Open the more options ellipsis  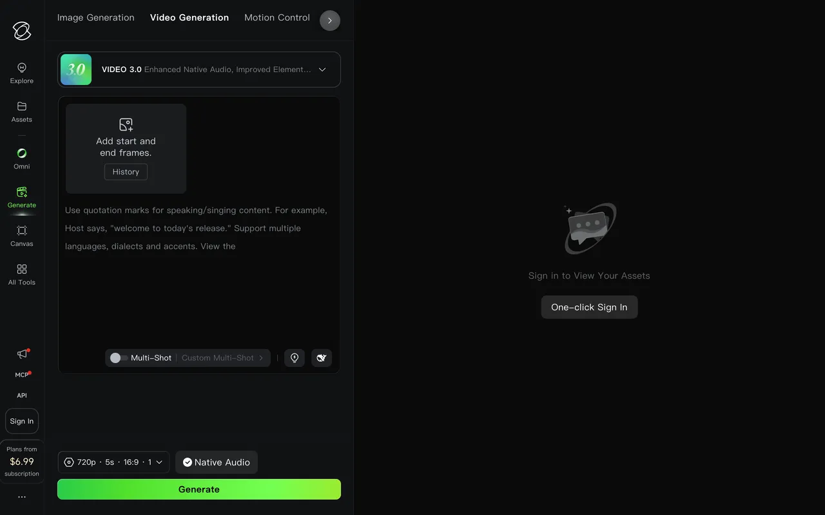[22, 497]
